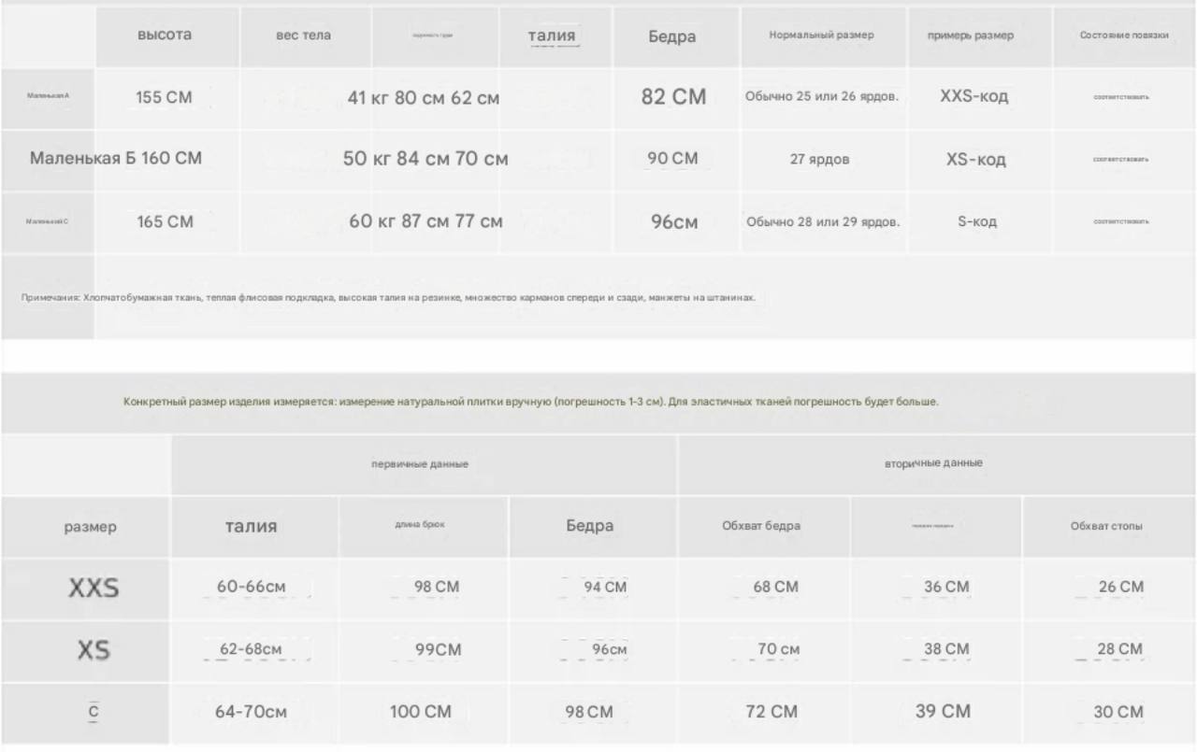The width and height of the screenshot is (1197, 752).
Task: Click the талия header in top table
Action: pyautogui.click(x=552, y=36)
